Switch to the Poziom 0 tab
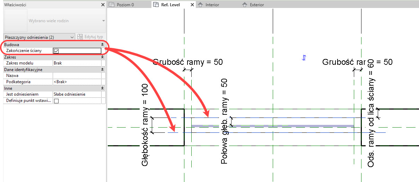Viewport: 419px width, 182px height. [x=125, y=5]
